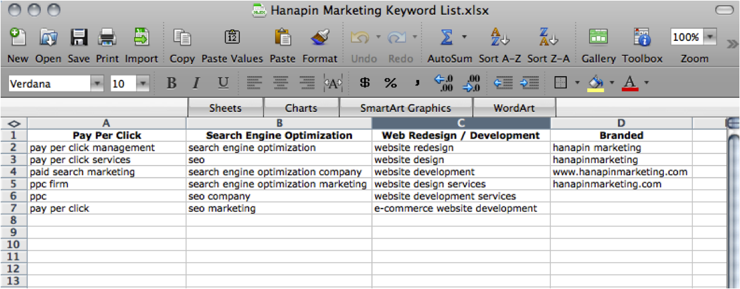This screenshot has width=740, height=289.
Task: Toggle bold formatting
Action: 172,84
